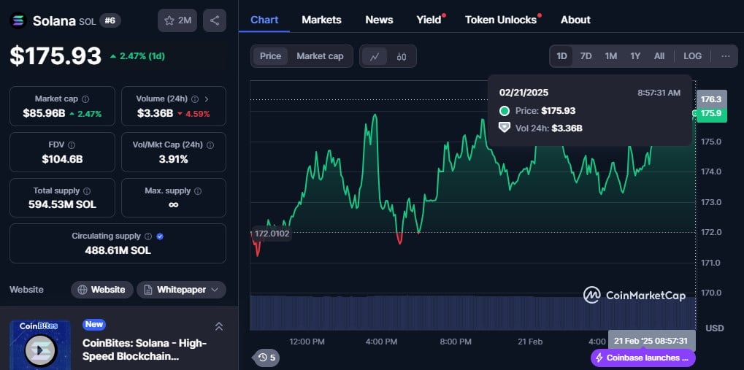Open Market cap info tooltip icon

click(85, 99)
